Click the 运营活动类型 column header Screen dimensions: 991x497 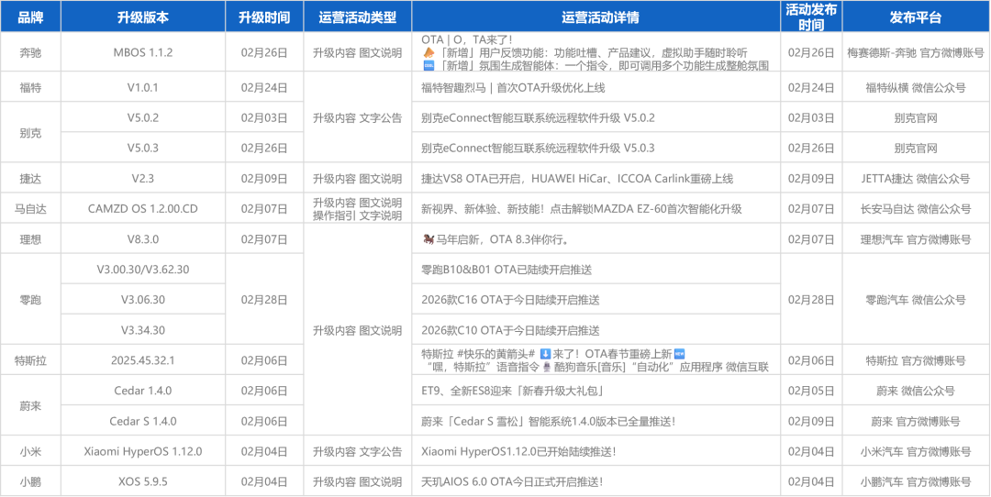click(x=357, y=17)
